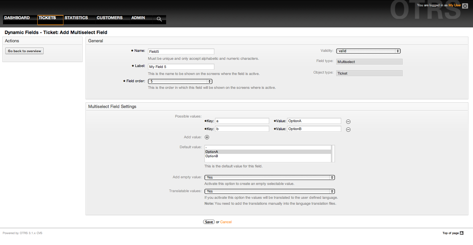The width and height of the screenshot is (473, 245).
Task: Click the plus icon to add value
Action: [x=207, y=137]
